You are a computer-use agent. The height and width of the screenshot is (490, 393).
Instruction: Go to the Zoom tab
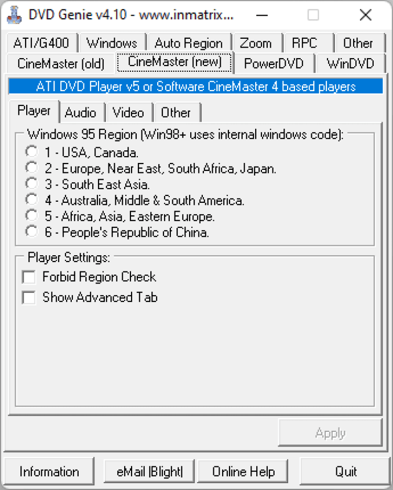coord(256,43)
